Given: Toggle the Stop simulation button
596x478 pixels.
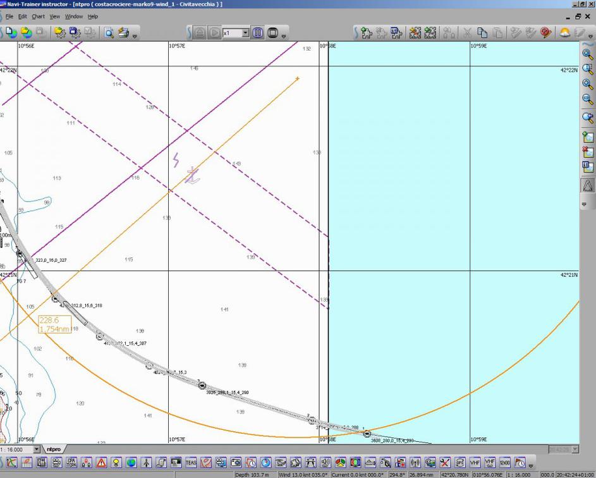Looking at the screenshot, I should [273, 32].
